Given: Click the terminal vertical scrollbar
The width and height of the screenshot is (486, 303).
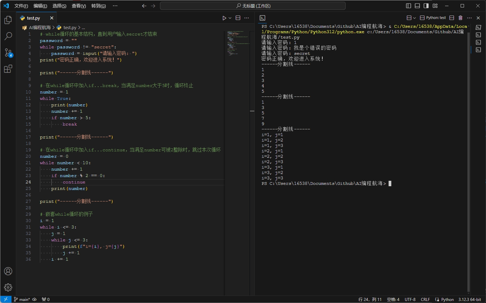Looking at the screenshot, I should (x=468, y=163).
